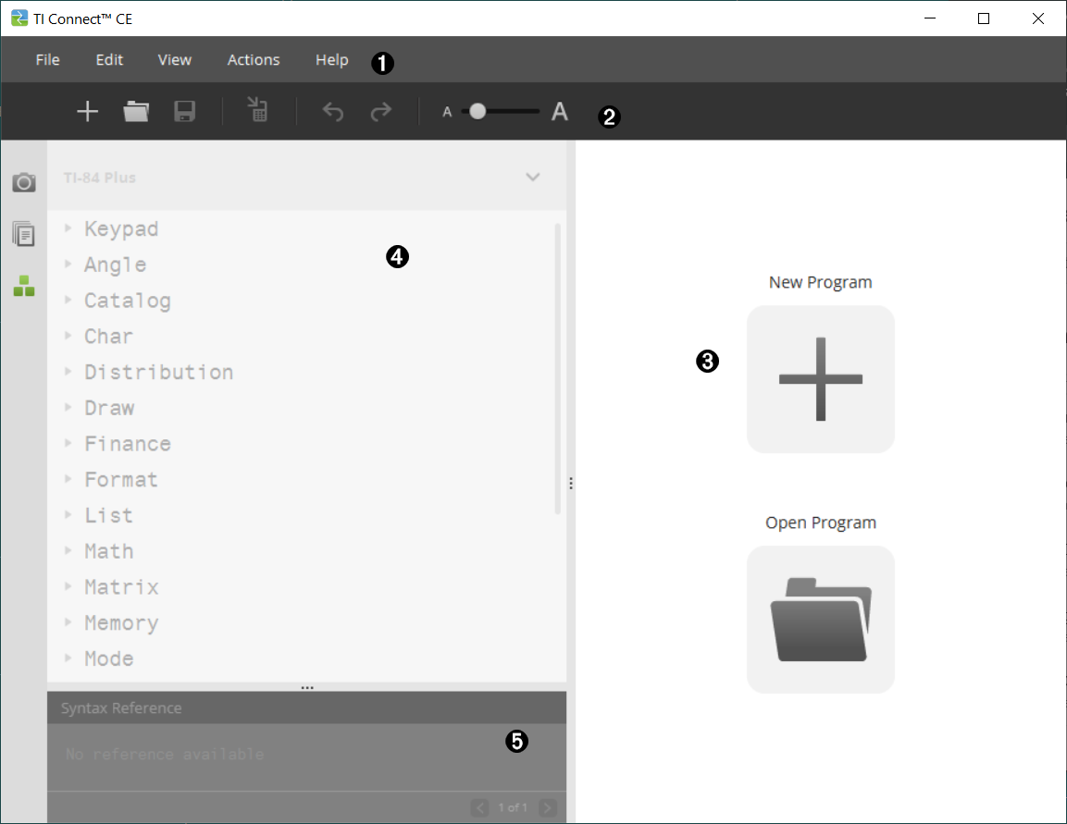Open the TI-84 Plus model dropdown

[532, 177]
